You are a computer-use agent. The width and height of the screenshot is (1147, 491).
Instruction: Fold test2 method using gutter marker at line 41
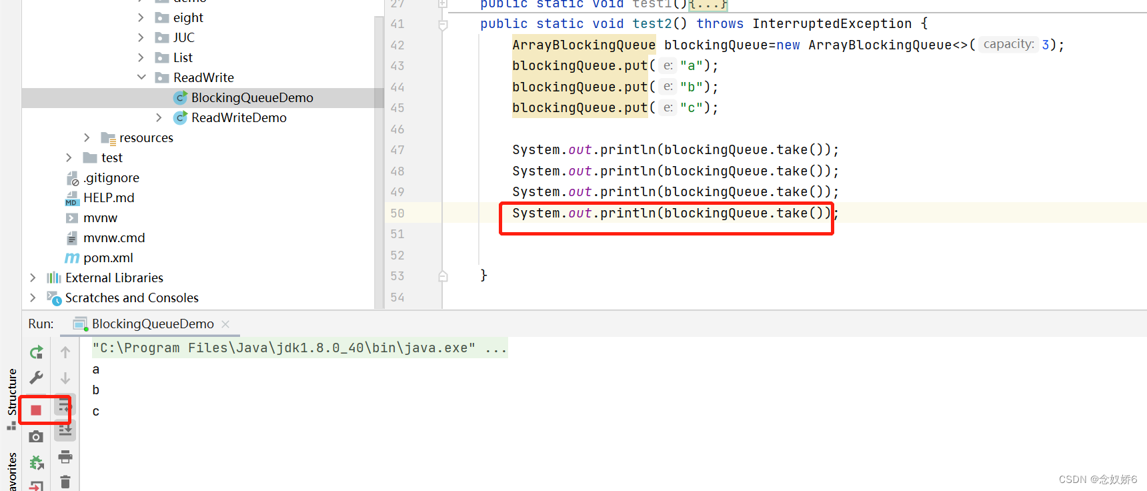pyautogui.click(x=443, y=25)
